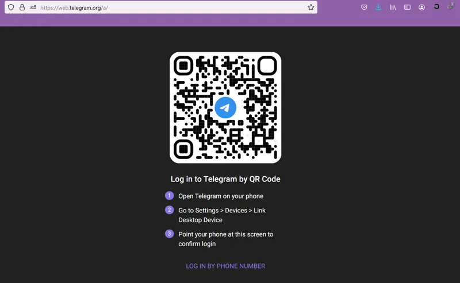Click the step 1 number badge
This screenshot has width=460, height=283.
pyautogui.click(x=169, y=196)
